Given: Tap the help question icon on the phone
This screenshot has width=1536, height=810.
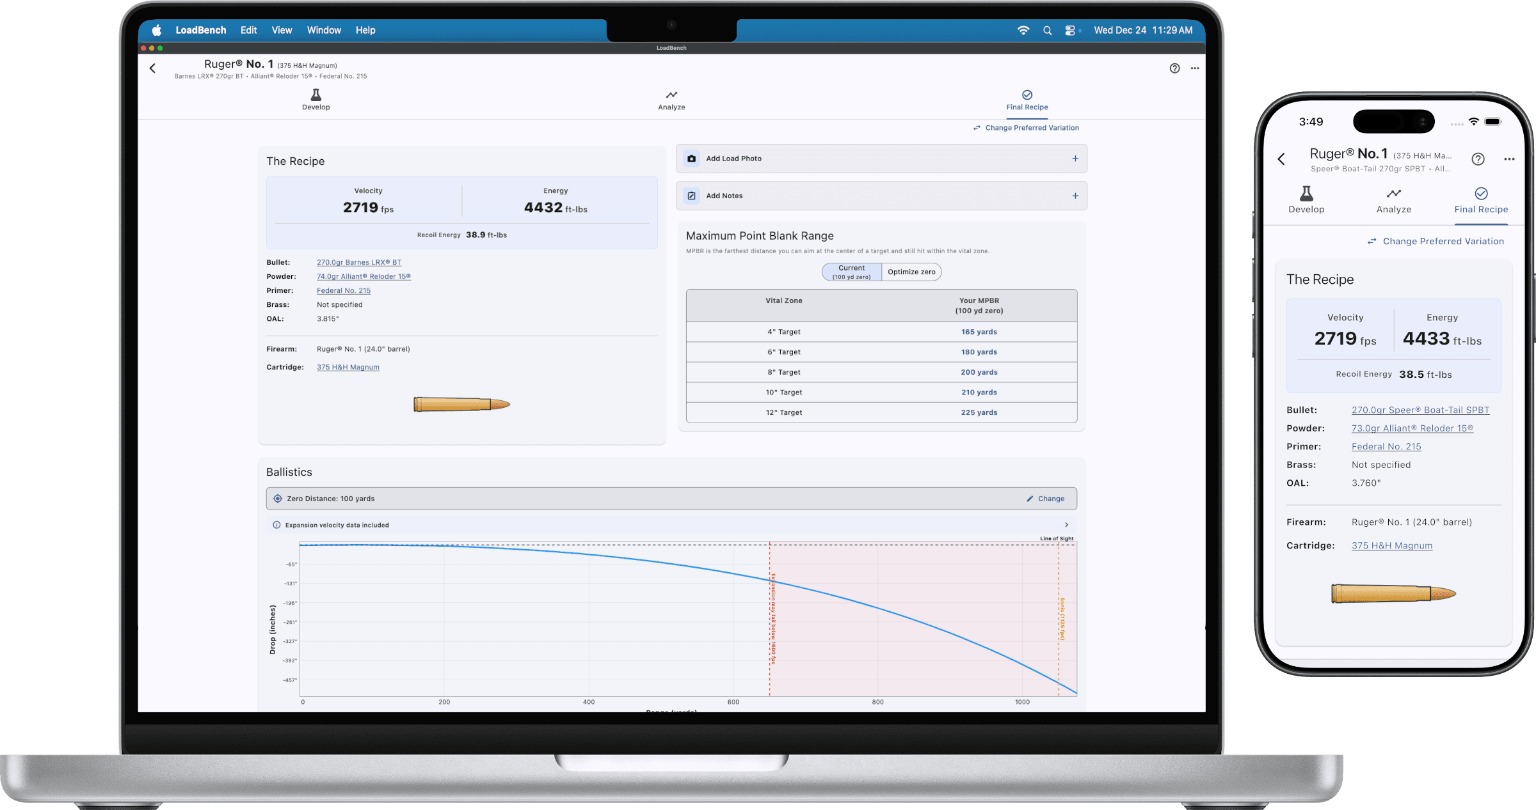Looking at the screenshot, I should tap(1478, 159).
